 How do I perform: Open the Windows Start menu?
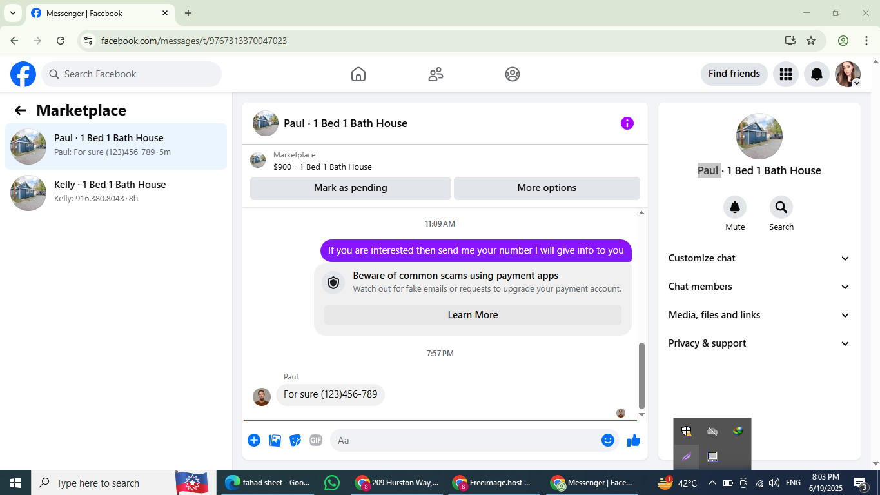coord(15,483)
